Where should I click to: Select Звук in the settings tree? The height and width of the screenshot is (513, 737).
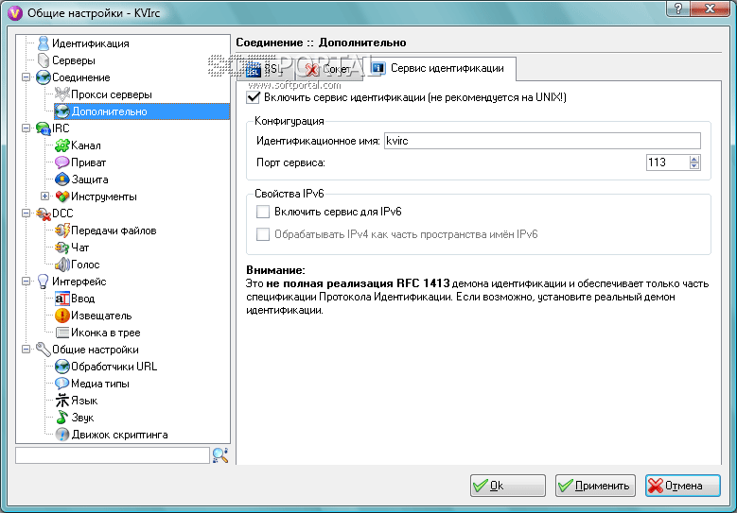click(x=82, y=418)
